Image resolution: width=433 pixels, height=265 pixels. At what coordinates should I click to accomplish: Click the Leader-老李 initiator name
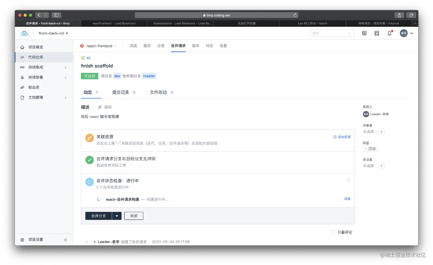379,114
